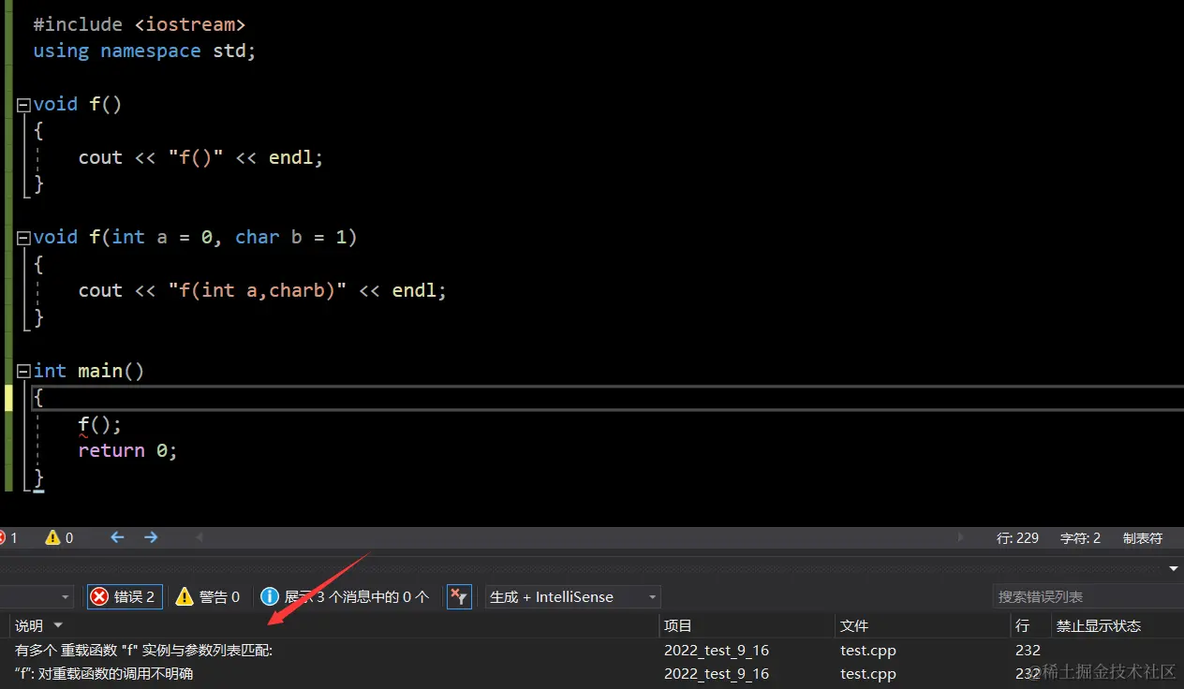Toggle the 错误 2 errors filter

[125, 596]
